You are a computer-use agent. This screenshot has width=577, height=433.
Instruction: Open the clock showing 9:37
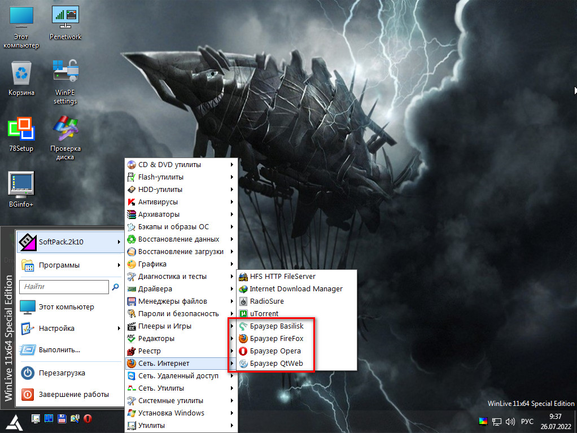point(556,422)
